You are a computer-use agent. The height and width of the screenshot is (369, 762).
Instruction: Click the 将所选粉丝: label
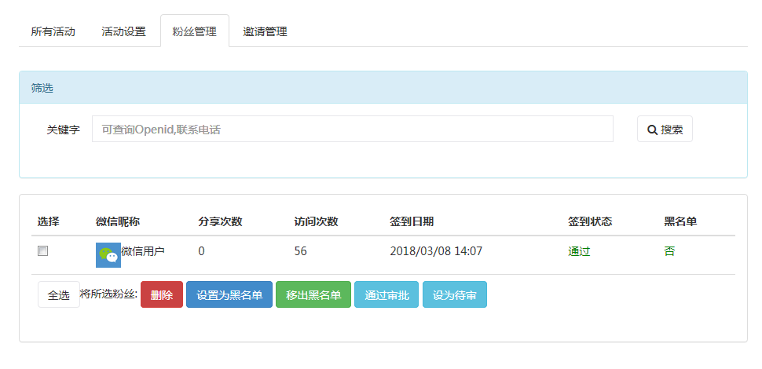click(x=109, y=294)
